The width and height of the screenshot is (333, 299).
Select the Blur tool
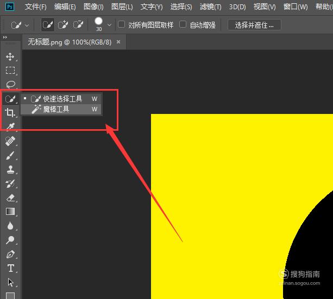click(x=10, y=226)
